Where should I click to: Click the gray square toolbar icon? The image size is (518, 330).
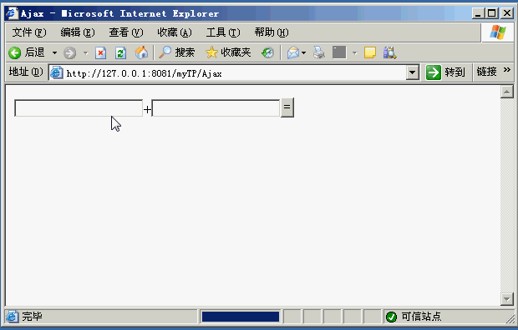coord(339,52)
